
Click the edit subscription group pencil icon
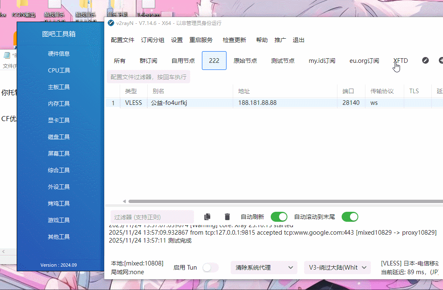click(x=425, y=60)
